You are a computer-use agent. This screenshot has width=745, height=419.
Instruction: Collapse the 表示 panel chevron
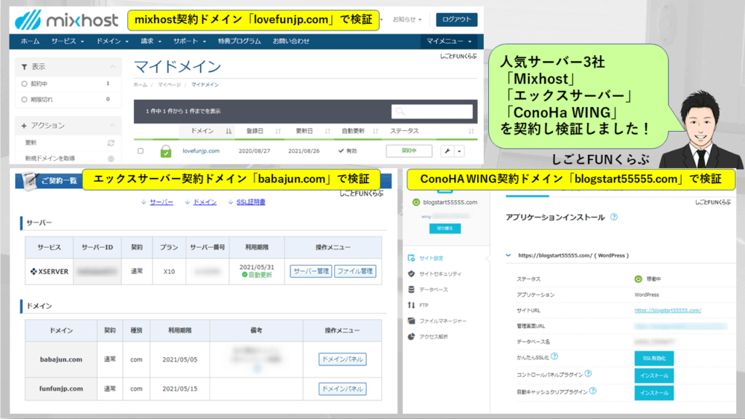(113, 66)
